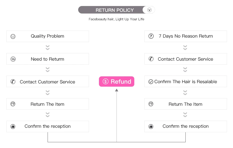Open the 7 Days No Reason Return step
The image size is (233, 148).
[186, 36]
